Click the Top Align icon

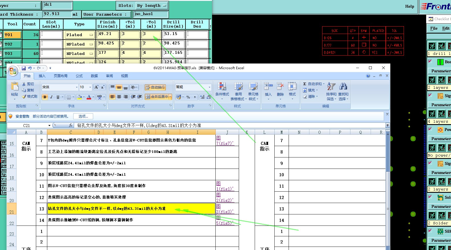[x=113, y=87]
